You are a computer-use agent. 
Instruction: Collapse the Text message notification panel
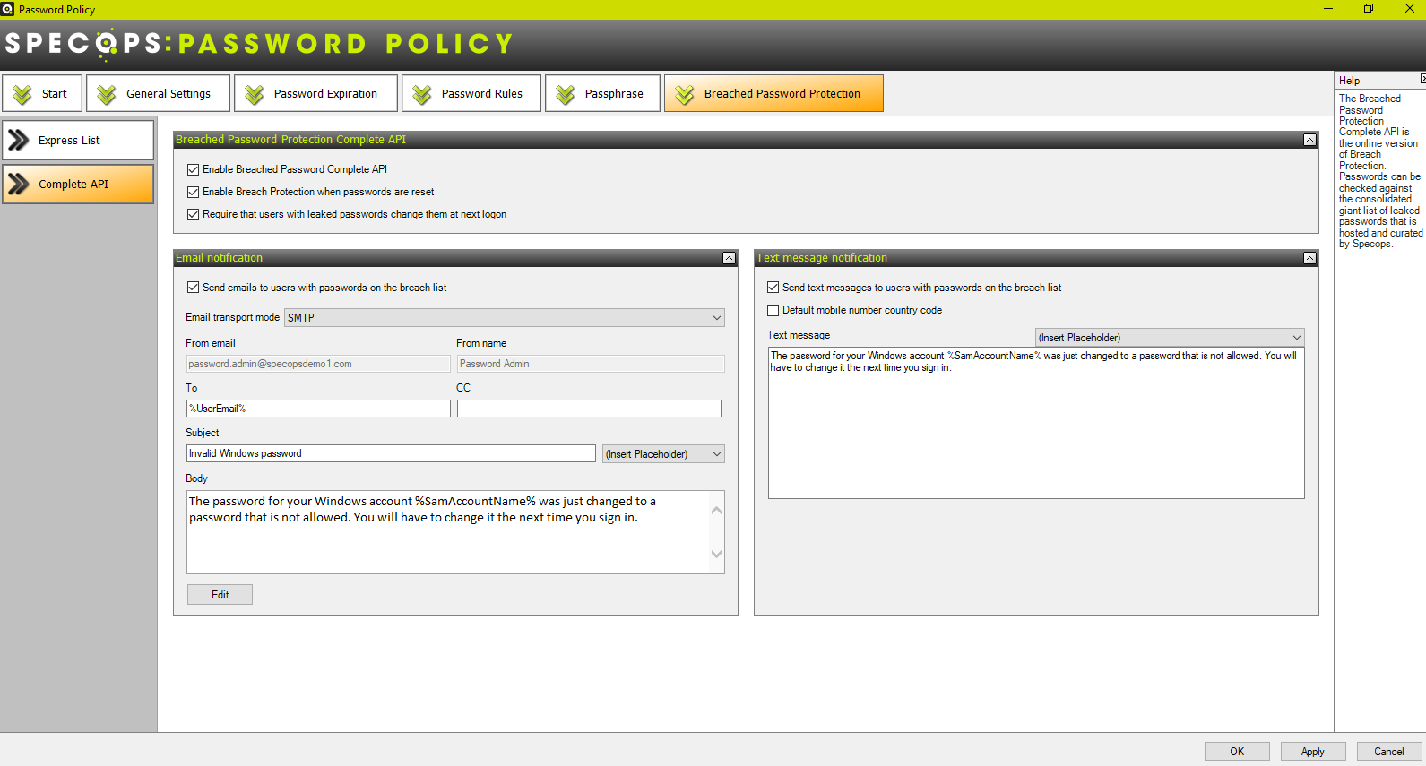point(1309,258)
